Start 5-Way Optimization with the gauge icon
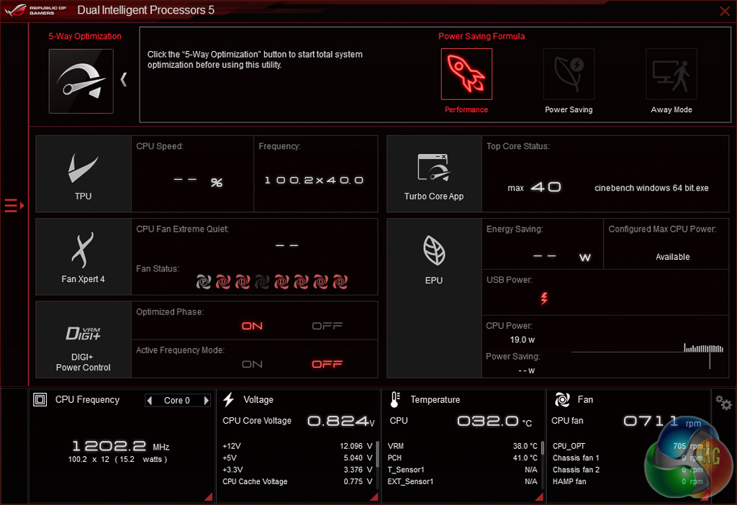 (x=81, y=81)
